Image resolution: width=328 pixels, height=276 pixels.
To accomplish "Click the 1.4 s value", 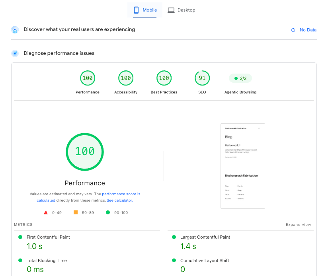I will tap(188, 246).
